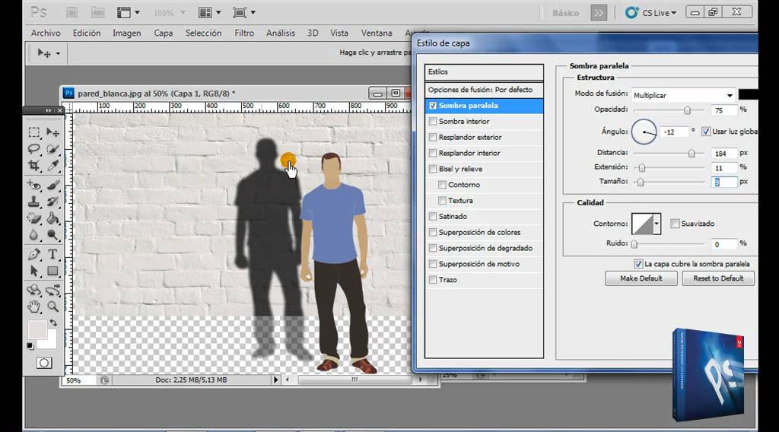This screenshot has height=432, width=779.
Task: Select the Path Selection tool
Action: [33, 271]
